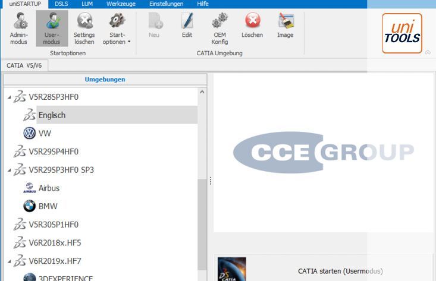Select V6R2018x.HF5 in the tree
Viewport: 436px width, 281px height.
pyautogui.click(x=55, y=242)
